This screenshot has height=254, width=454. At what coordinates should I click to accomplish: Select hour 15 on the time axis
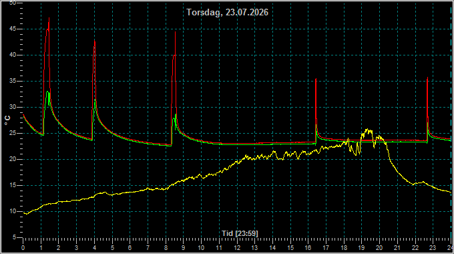click(x=290, y=248)
